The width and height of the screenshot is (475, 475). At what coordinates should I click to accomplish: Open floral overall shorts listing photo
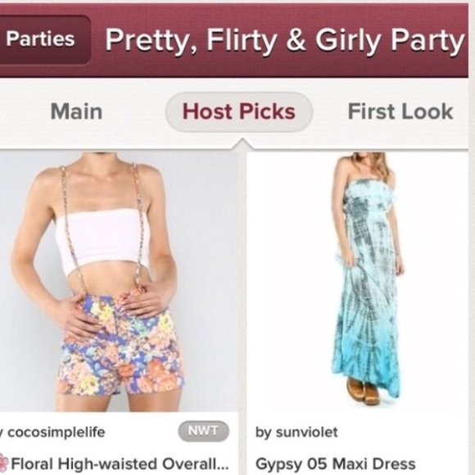pyautogui.click(x=119, y=282)
